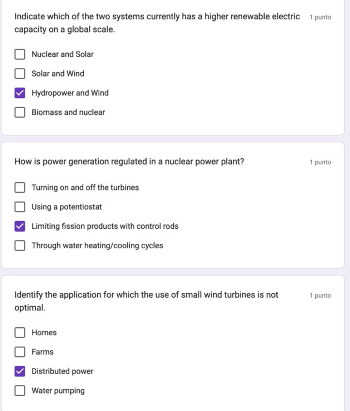Check the Homes checkbox
This screenshot has width=350, height=411.
click(20, 332)
